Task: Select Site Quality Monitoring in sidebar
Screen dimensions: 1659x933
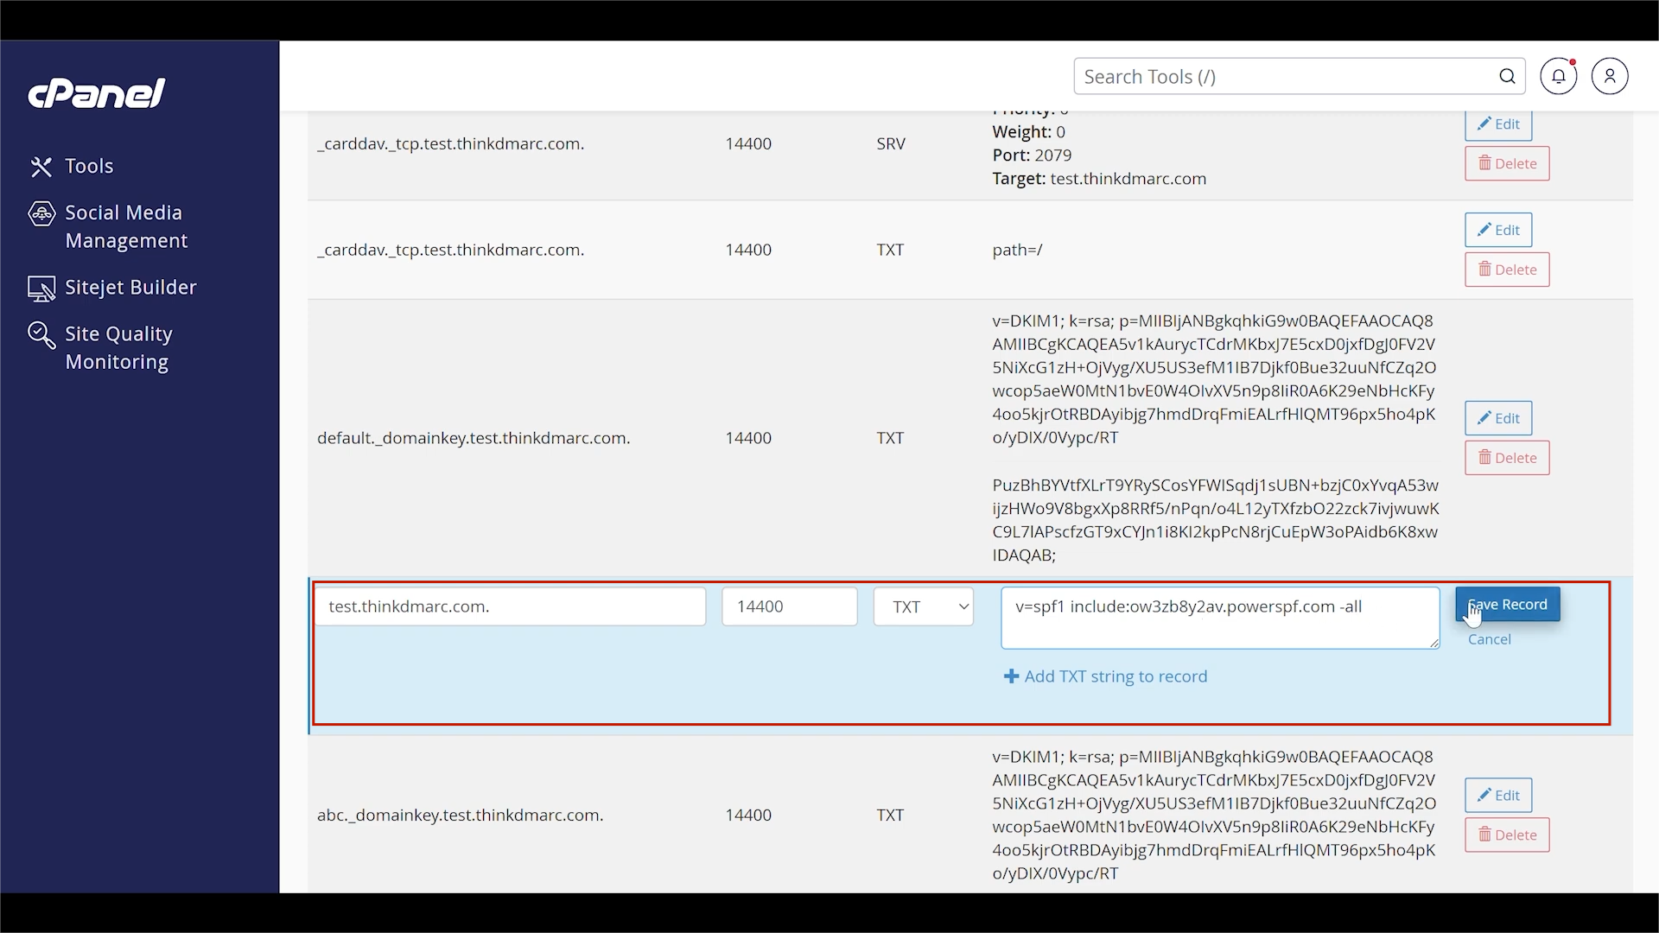Action: click(118, 347)
